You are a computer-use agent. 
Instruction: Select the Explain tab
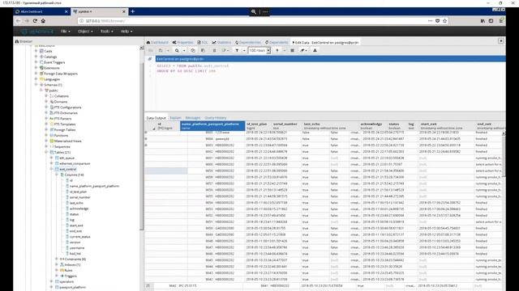pyautogui.click(x=175, y=118)
